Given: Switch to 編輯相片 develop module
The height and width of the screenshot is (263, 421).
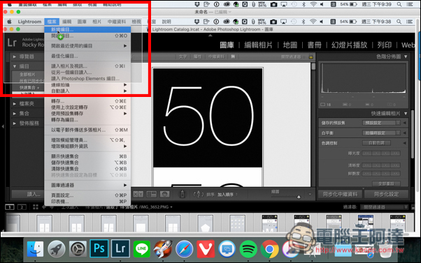Looking at the screenshot, I should [x=258, y=45].
